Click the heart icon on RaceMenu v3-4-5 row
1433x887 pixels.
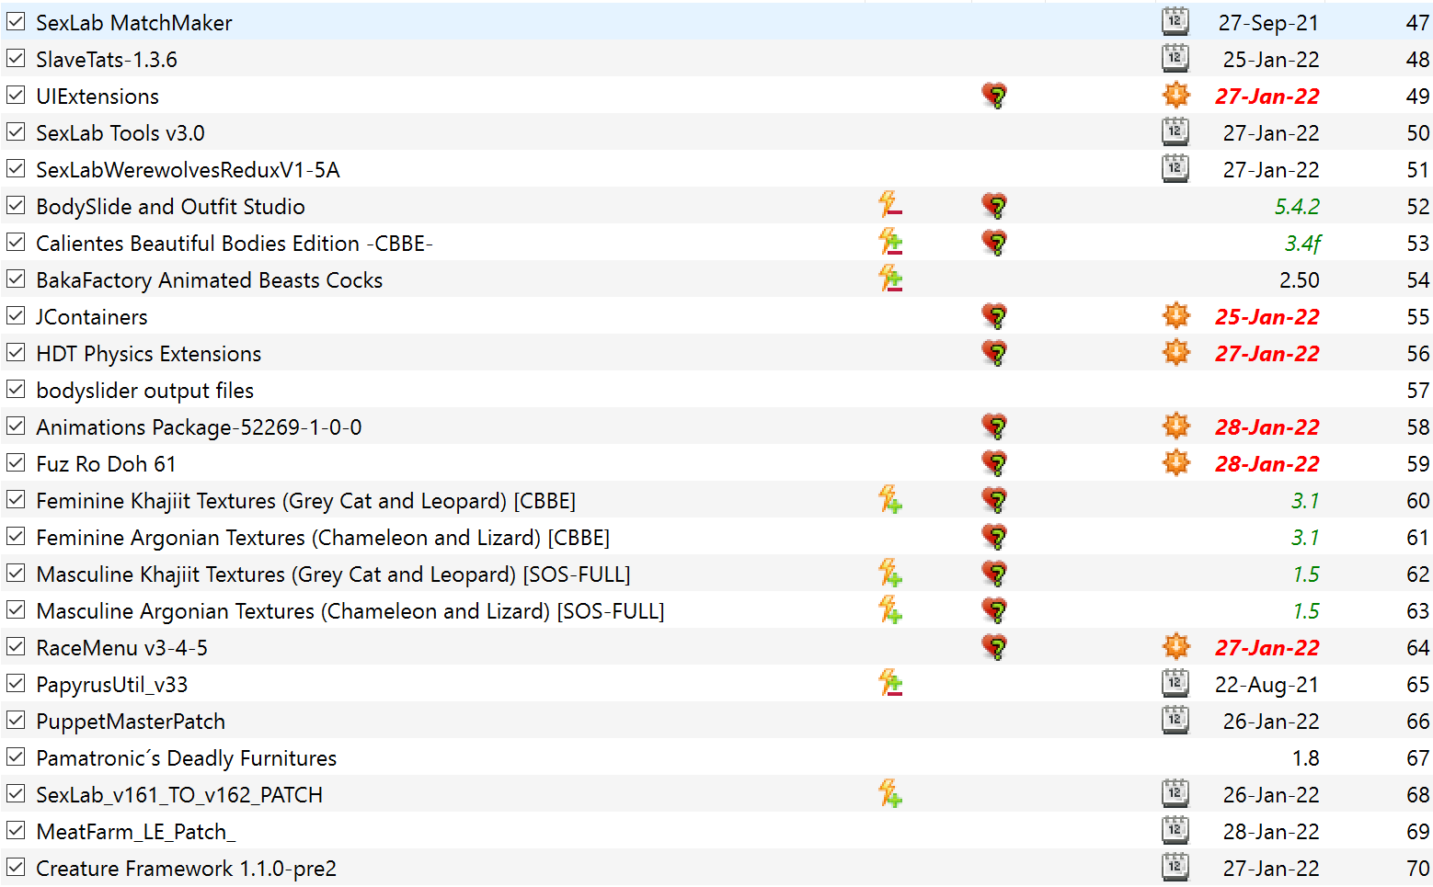pyautogui.click(x=994, y=646)
